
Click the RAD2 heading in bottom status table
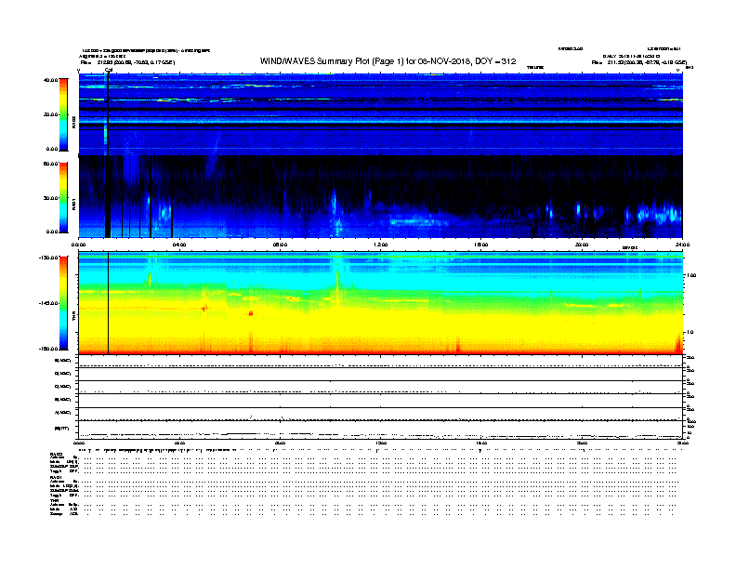tap(57, 455)
